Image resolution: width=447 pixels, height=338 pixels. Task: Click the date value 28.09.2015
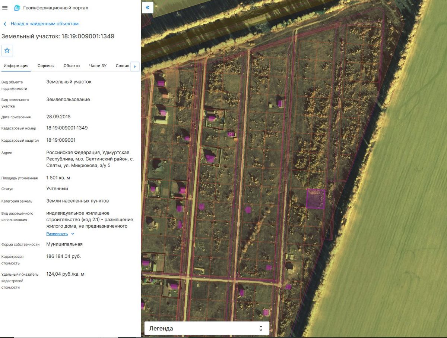pyautogui.click(x=58, y=117)
